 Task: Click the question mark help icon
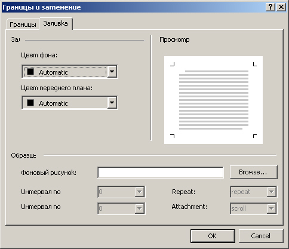pos(270,7)
